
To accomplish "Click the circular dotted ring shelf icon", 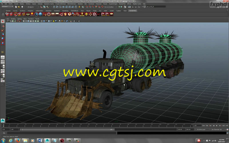I will click(x=49, y=14).
